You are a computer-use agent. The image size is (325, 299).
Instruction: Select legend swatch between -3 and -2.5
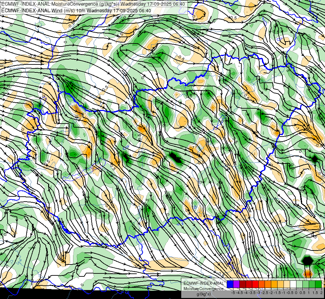click(x=262, y=284)
